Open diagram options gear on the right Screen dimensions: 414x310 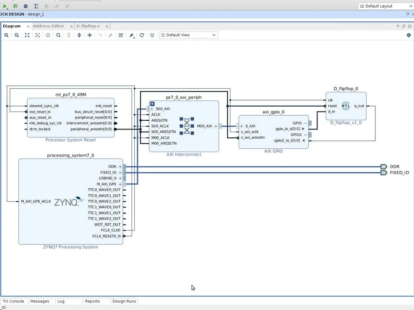(408, 35)
